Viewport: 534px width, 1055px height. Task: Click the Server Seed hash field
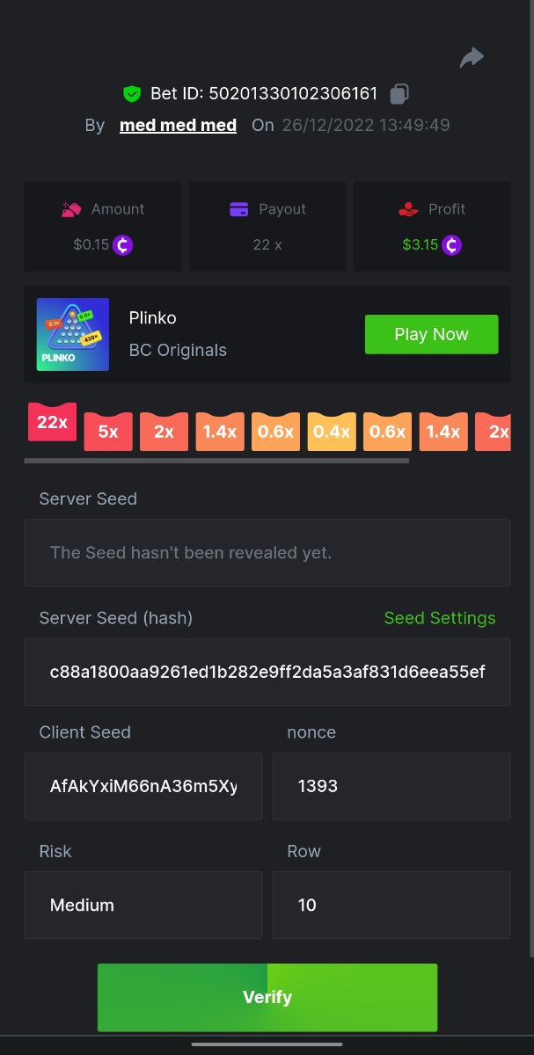(x=267, y=673)
